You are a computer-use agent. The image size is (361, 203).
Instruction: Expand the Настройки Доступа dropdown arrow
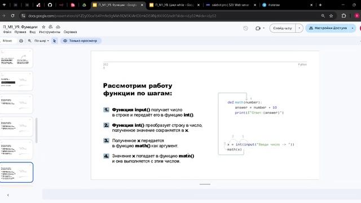point(353,28)
